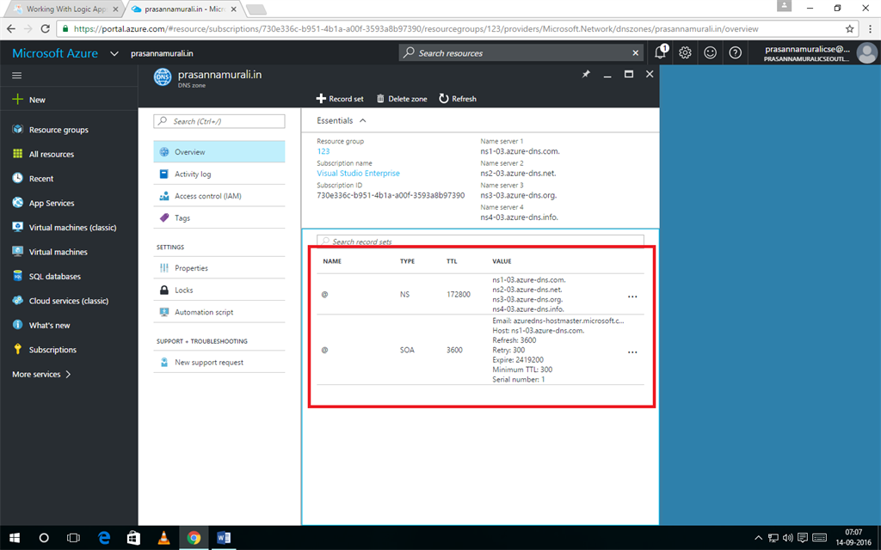This screenshot has height=550, width=881.
Task: Click Delete zone
Action: click(402, 99)
